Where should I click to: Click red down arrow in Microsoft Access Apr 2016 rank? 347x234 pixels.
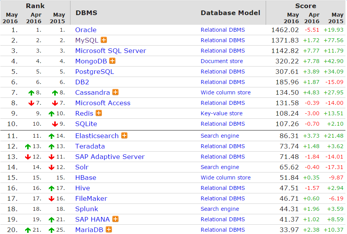point(31,103)
